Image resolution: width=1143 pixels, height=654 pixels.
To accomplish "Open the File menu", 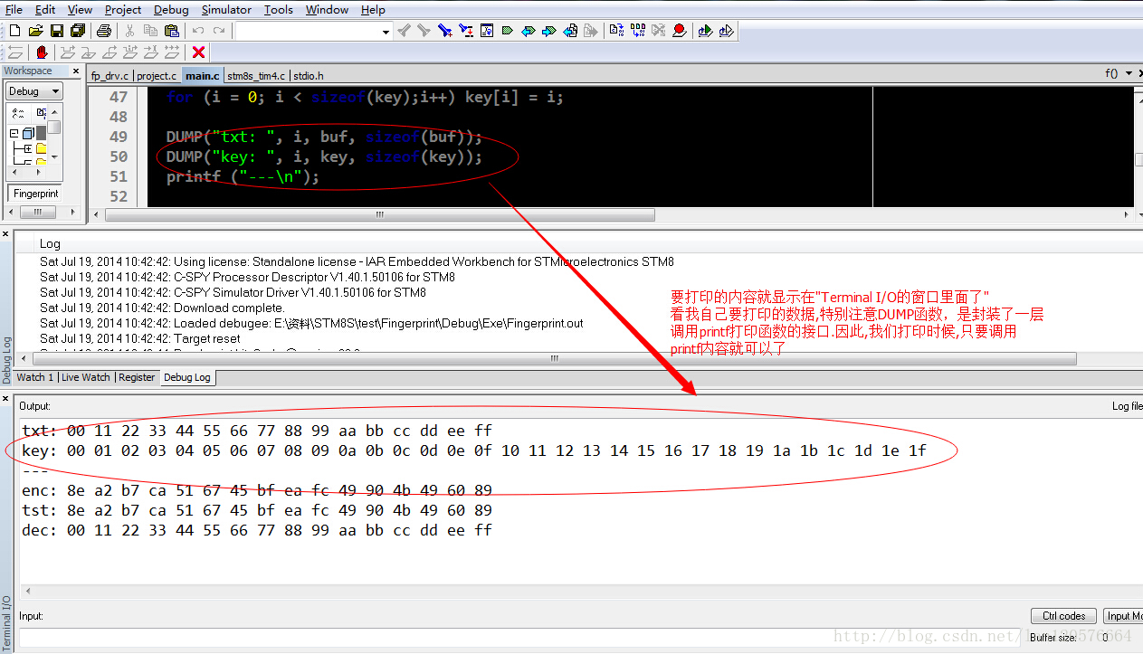I will (x=14, y=10).
